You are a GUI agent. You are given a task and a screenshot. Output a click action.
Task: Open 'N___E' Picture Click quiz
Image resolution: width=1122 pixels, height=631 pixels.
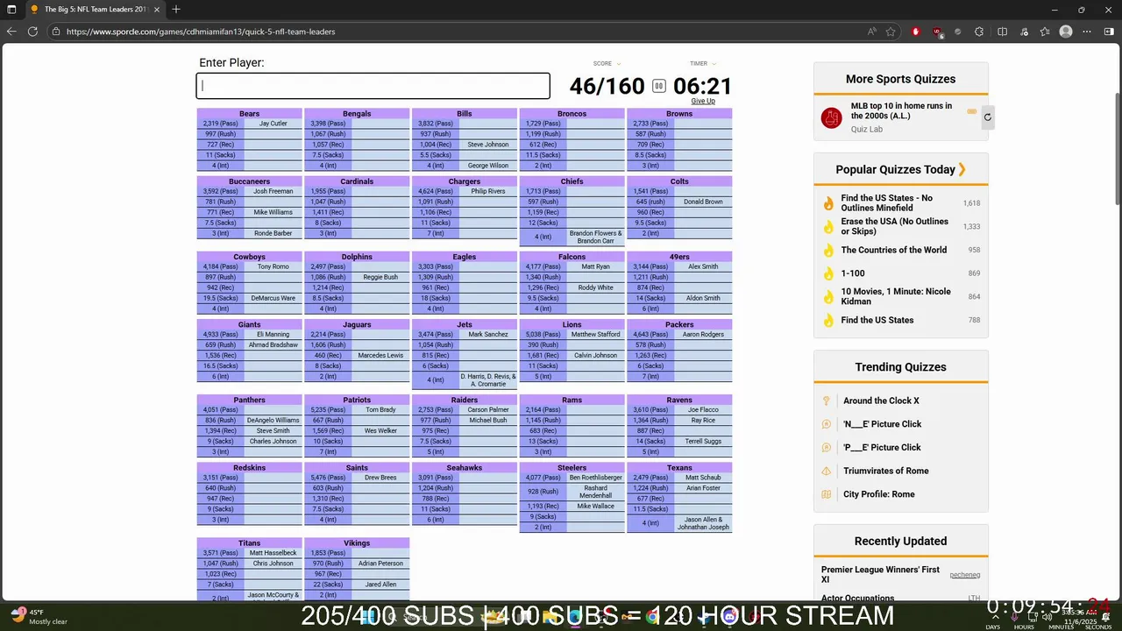pos(882,424)
